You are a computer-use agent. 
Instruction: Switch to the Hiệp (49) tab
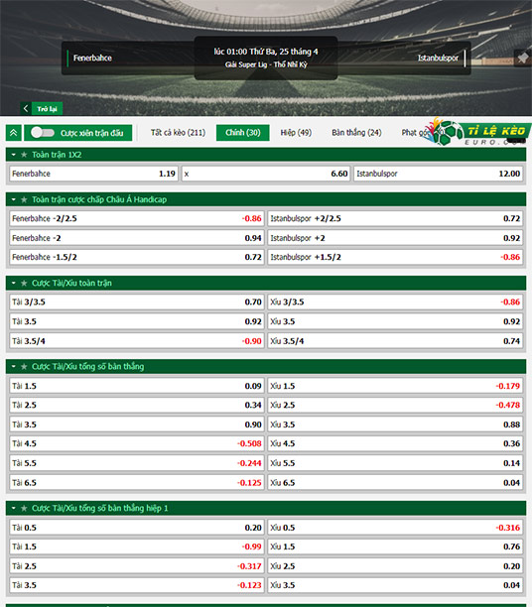point(296,132)
